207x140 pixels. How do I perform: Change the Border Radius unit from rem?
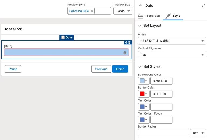point(198,133)
